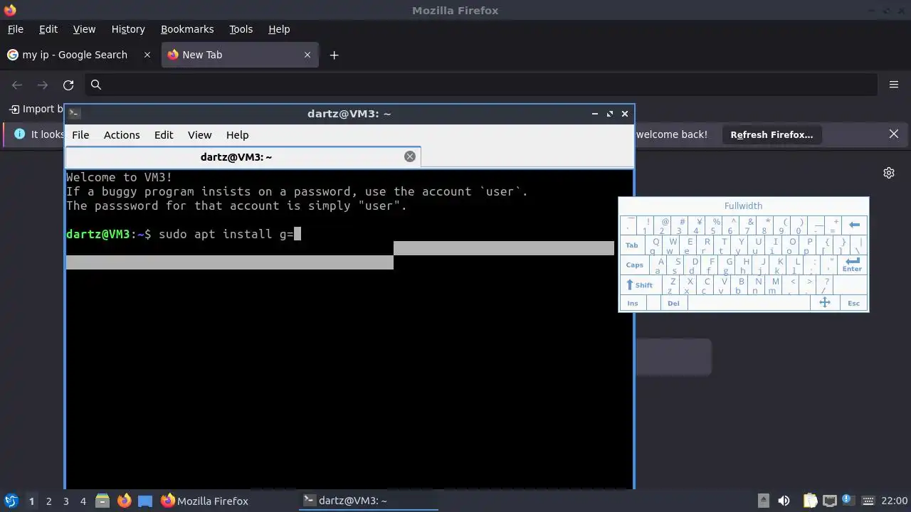This screenshot has width=911, height=512.
Task: Open the terminal Help menu
Action: pyautogui.click(x=237, y=134)
